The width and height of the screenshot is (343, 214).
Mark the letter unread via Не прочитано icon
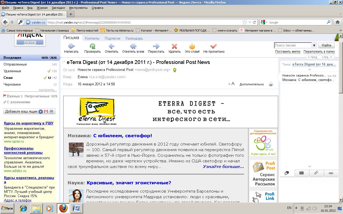tap(214, 46)
